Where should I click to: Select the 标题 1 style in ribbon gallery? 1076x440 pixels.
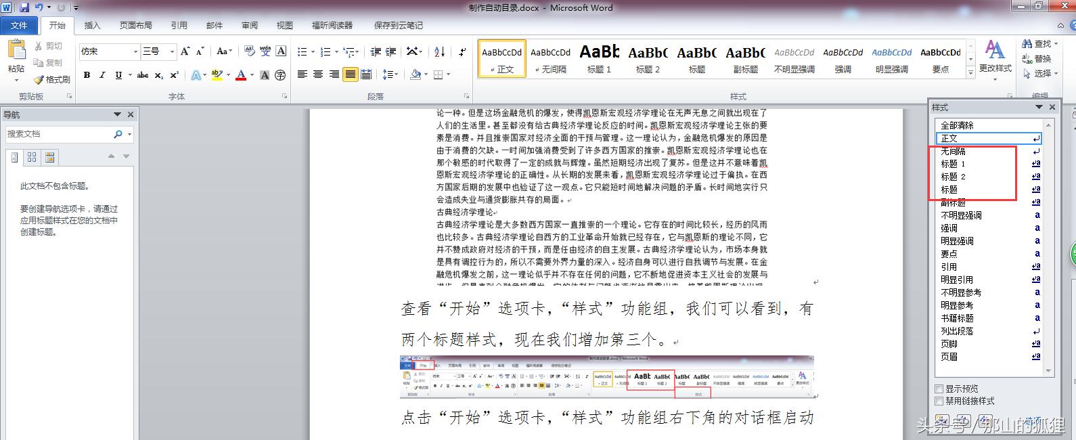[x=599, y=58]
